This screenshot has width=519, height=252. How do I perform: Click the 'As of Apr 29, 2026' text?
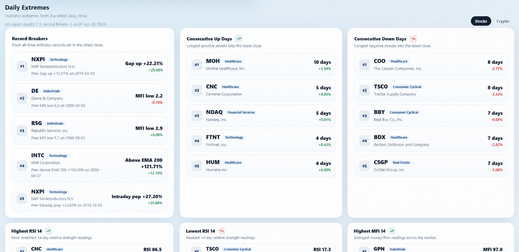pyautogui.click(x=90, y=24)
